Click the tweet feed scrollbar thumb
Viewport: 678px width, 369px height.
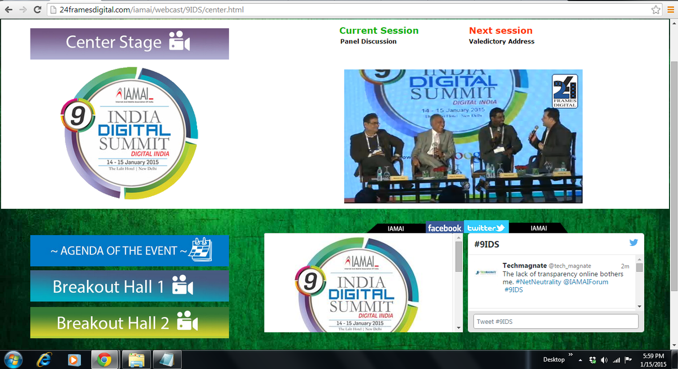[x=639, y=267]
